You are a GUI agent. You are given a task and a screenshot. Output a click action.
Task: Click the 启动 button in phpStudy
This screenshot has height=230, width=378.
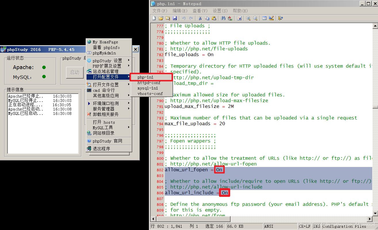pos(75,72)
